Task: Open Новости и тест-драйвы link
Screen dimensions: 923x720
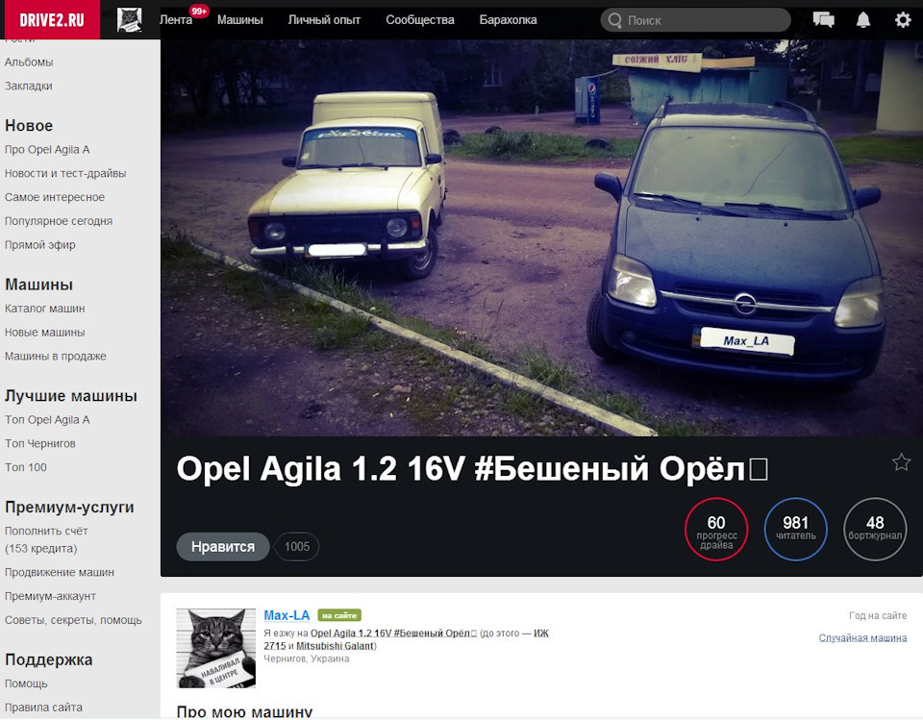Action: click(65, 173)
